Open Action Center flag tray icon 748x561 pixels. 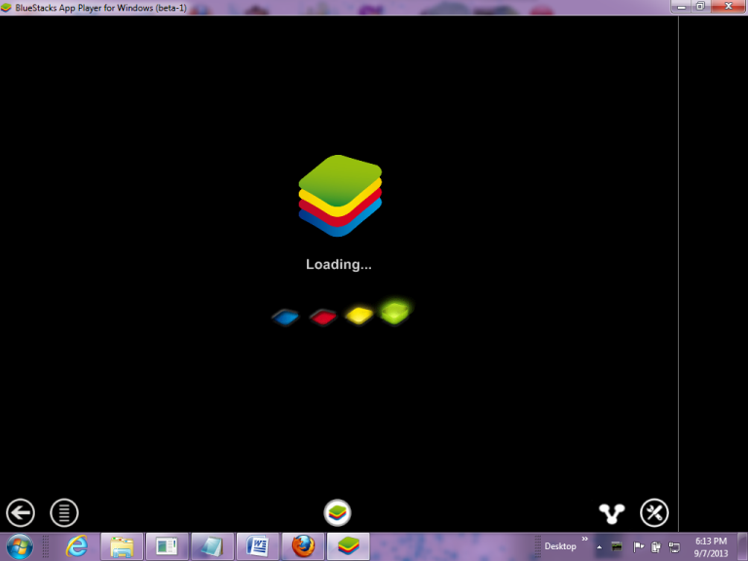tap(638, 546)
